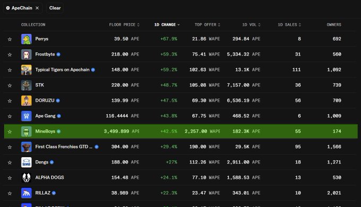Favorite First Class Frenchies GTD
The image size is (361, 207).
[x=10, y=147]
